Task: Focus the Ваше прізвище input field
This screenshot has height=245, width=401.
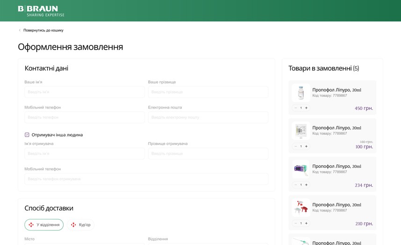Action: point(208,92)
